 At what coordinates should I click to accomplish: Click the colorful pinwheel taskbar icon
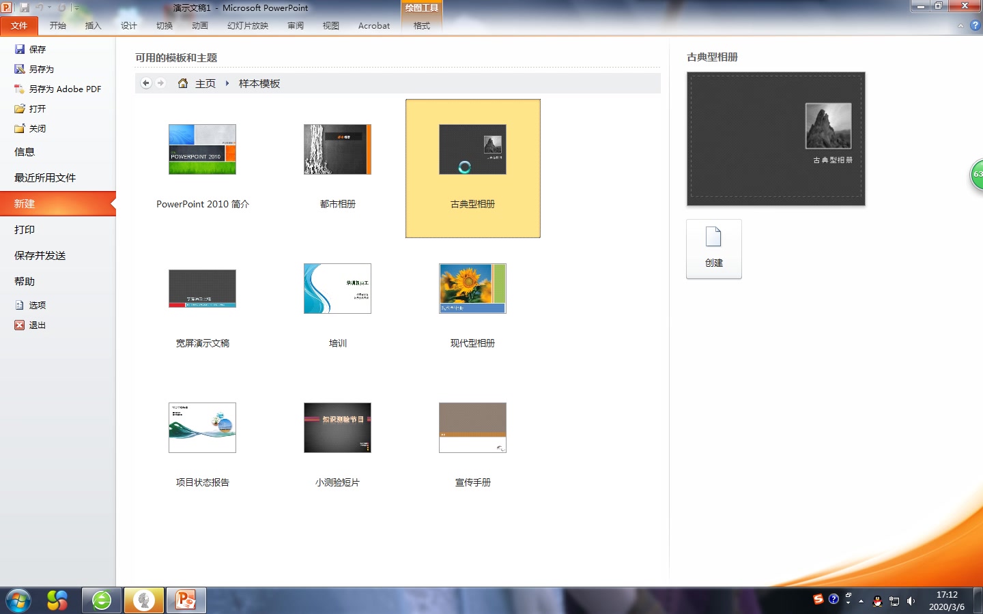coord(57,600)
